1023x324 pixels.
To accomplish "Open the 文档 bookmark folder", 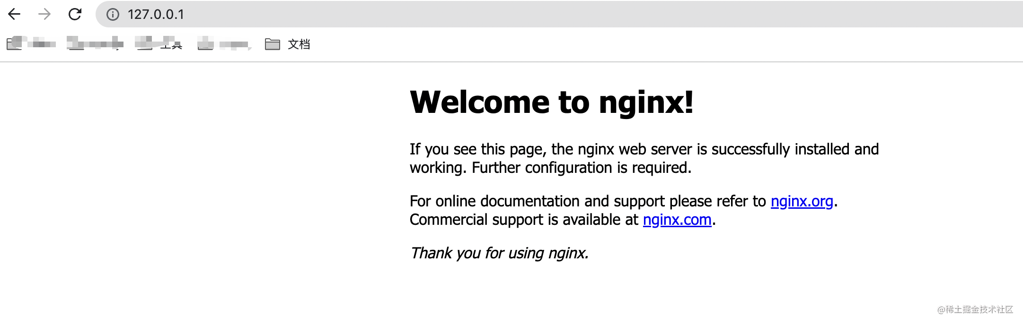I will click(299, 44).
